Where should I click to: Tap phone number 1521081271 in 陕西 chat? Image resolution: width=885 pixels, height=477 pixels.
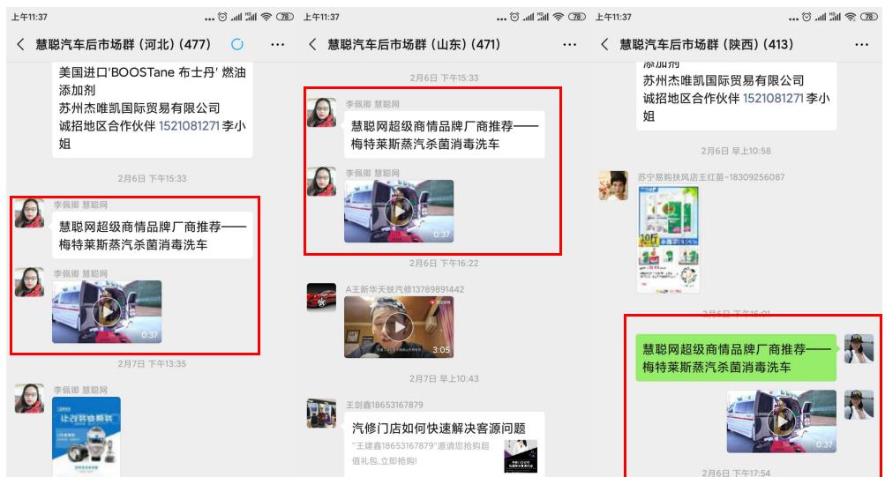(773, 98)
